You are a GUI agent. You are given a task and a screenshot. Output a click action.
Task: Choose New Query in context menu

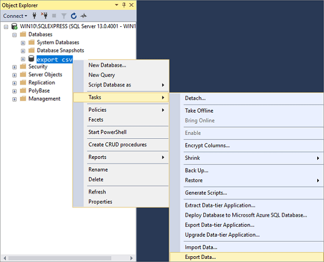(102, 75)
